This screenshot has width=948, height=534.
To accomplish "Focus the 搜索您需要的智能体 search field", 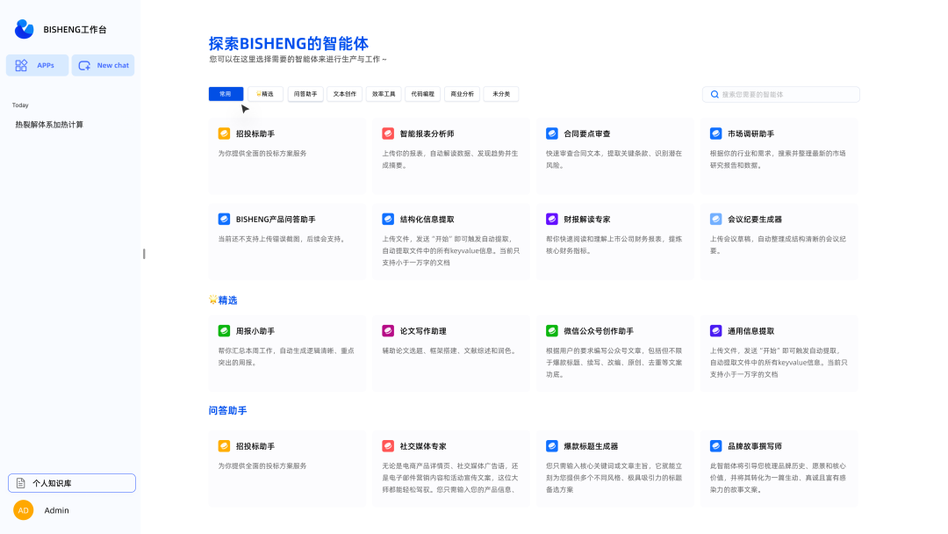I will pyautogui.click(x=781, y=94).
